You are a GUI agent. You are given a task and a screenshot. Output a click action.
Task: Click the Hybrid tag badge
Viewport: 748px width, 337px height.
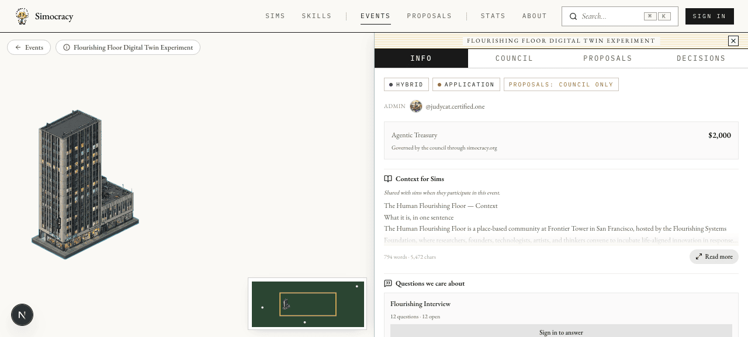click(406, 85)
